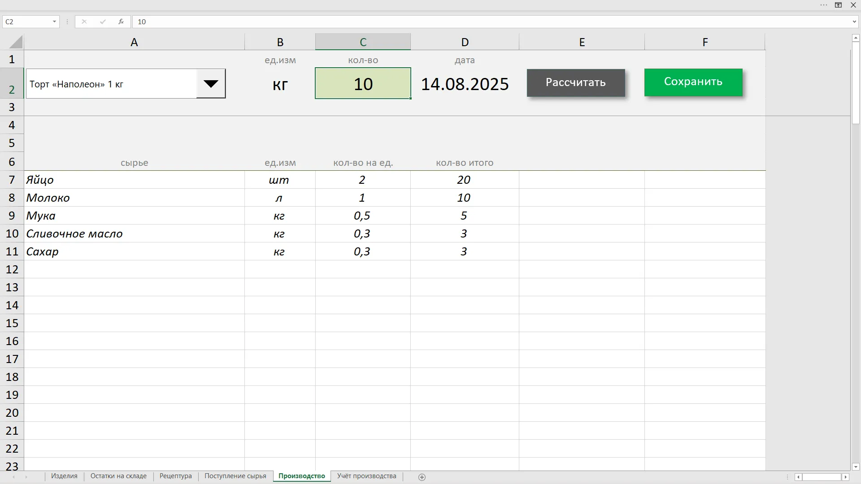
Task: Click the Мука per-unit value 0,5
Action: [x=362, y=216]
